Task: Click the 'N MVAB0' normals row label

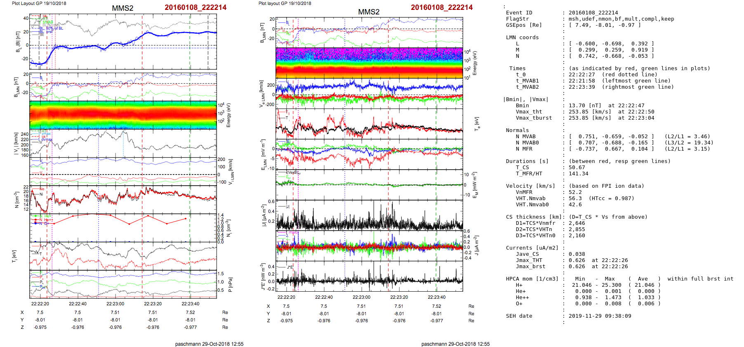Action: click(x=527, y=143)
